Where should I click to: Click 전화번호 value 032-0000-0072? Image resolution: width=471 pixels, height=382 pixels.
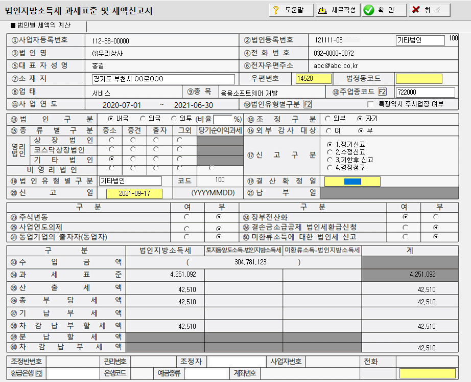(334, 53)
